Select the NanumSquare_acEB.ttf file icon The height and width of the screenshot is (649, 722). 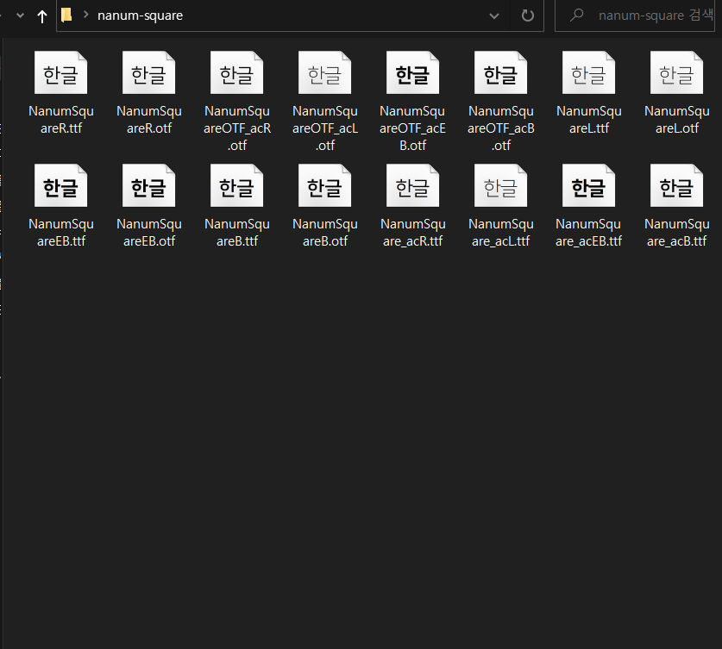pyautogui.click(x=588, y=185)
